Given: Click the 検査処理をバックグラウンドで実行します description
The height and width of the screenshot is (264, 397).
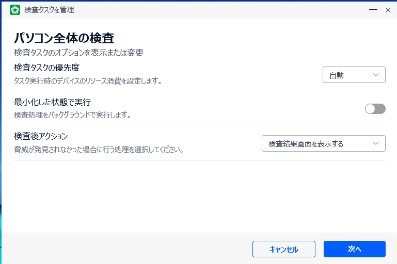Looking at the screenshot, I should click(72, 114).
